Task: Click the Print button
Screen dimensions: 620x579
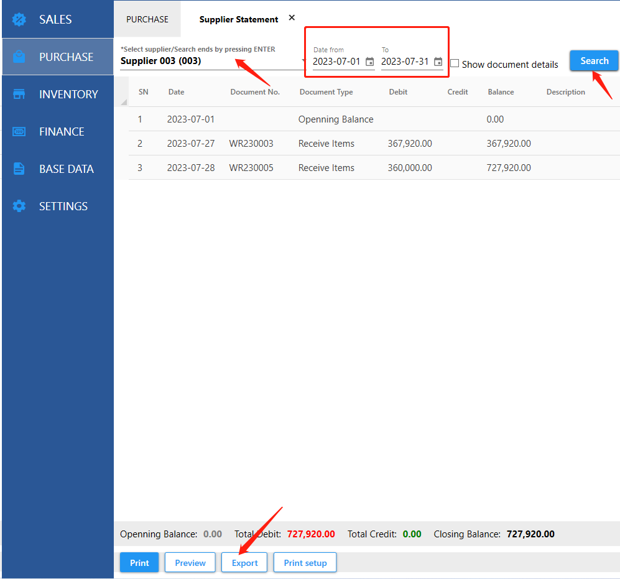Action: coord(139,563)
